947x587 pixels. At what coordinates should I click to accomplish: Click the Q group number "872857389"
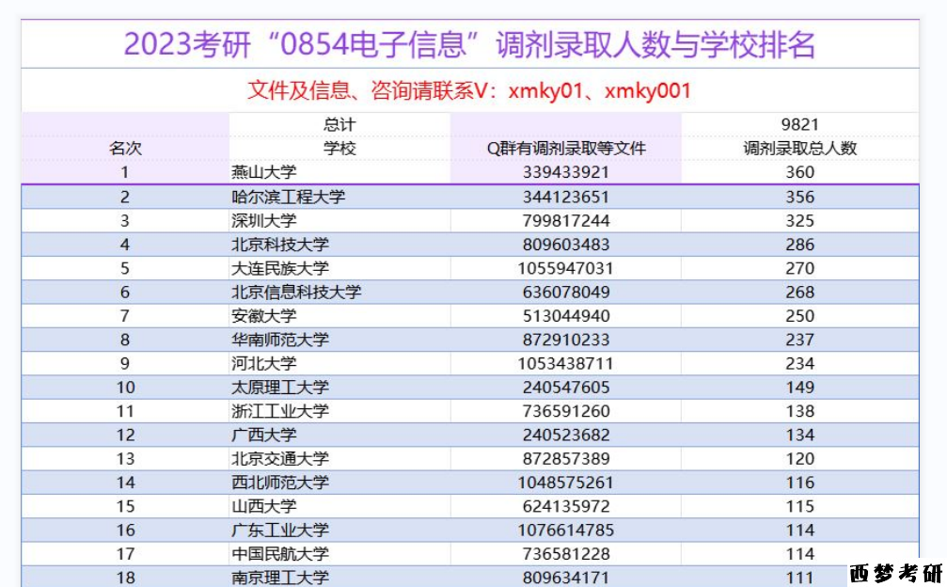pyautogui.click(x=566, y=459)
